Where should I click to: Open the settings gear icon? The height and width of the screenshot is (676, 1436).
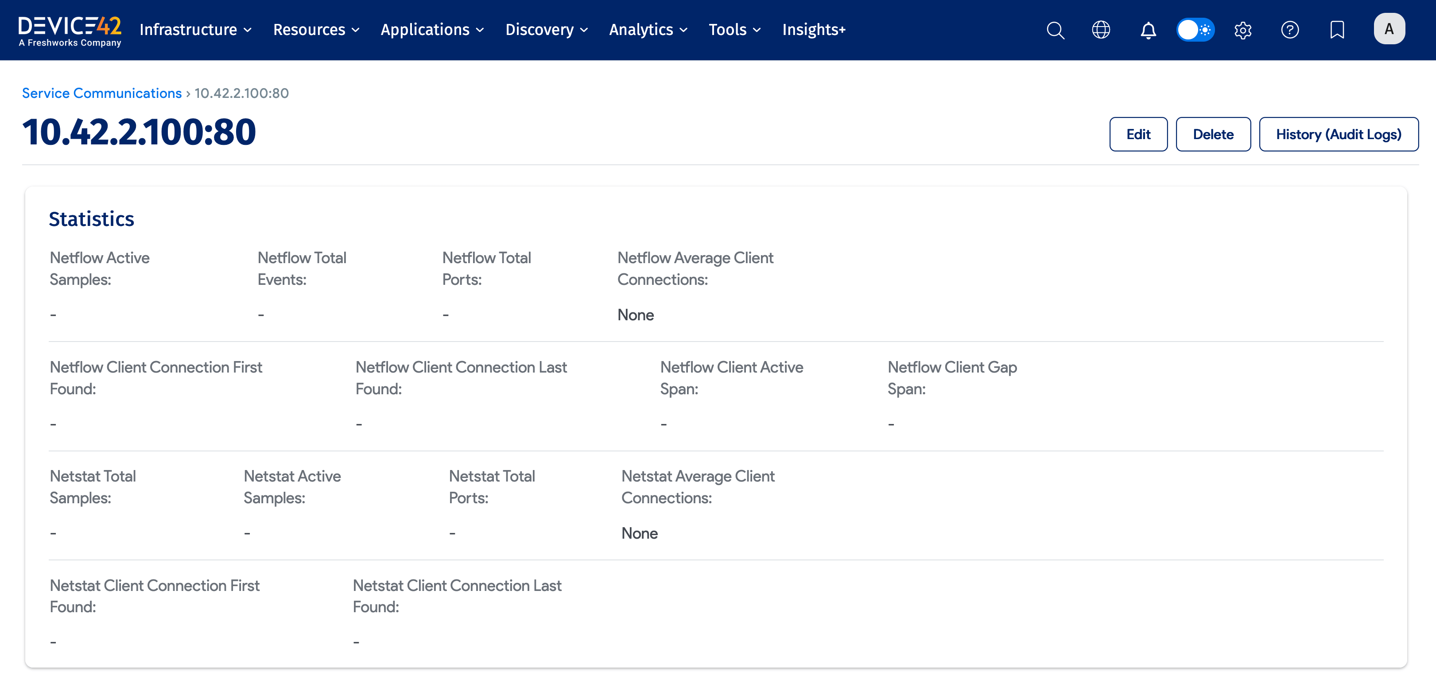pos(1242,30)
